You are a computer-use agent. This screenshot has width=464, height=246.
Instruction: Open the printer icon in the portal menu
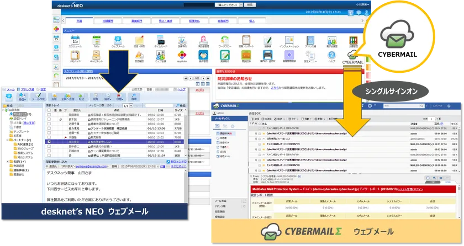[267, 55]
